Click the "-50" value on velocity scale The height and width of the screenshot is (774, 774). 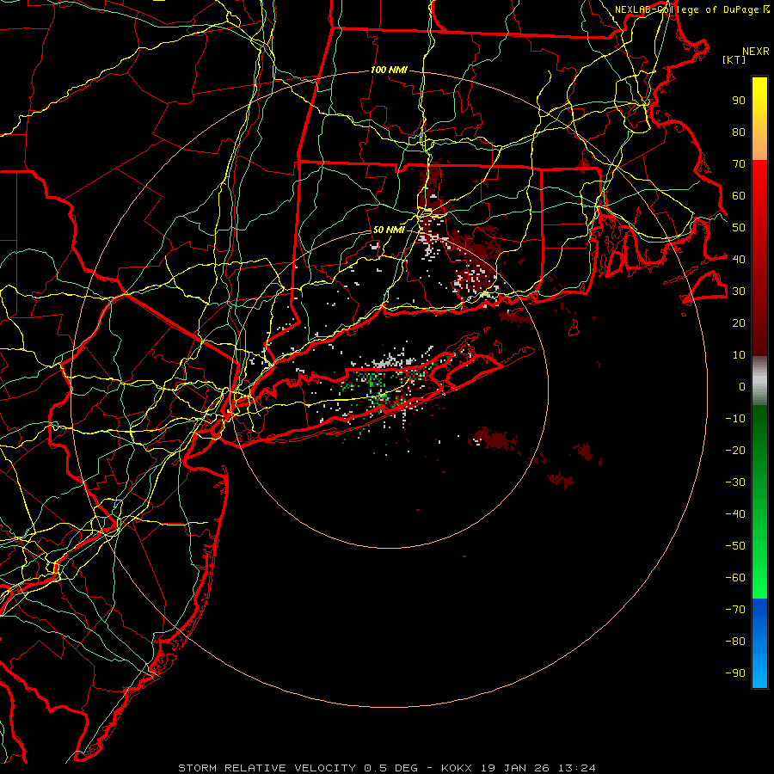coord(735,546)
